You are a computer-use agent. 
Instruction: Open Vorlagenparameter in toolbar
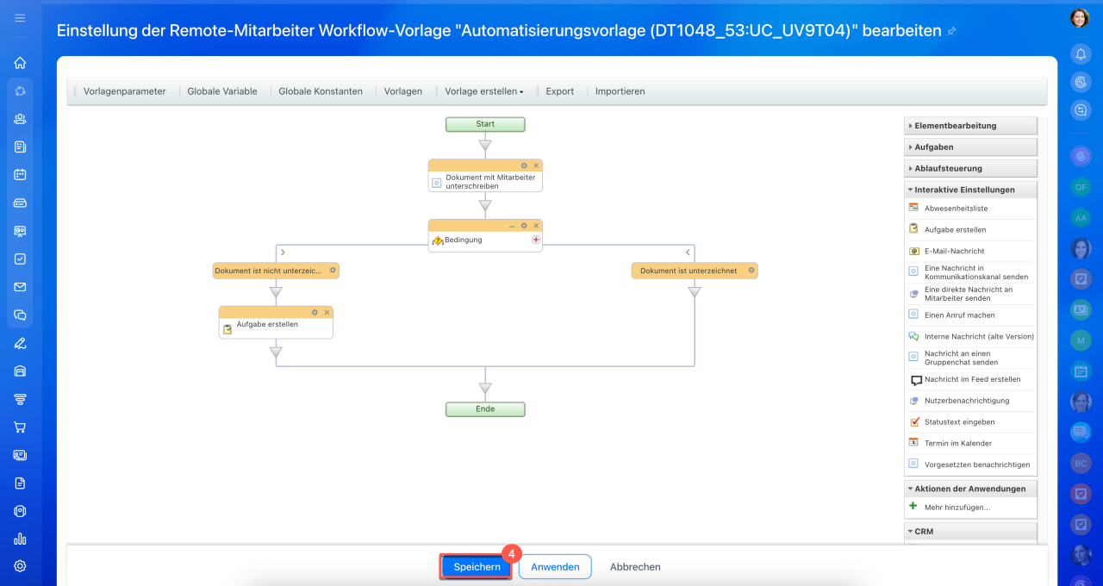coord(125,91)
